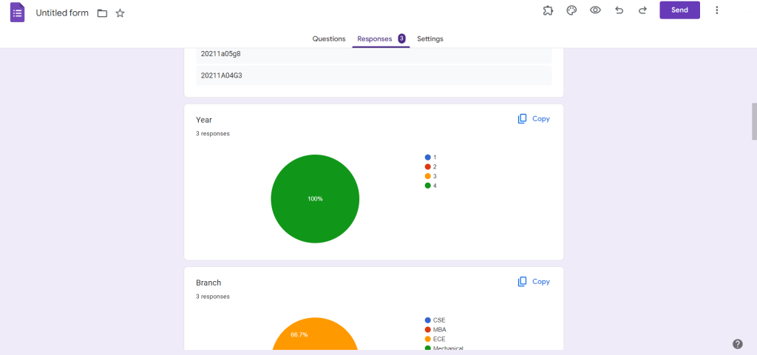The image size is (757, 355).
Task: Click the blue legend dot for 1
Action: tap(428, 158)
